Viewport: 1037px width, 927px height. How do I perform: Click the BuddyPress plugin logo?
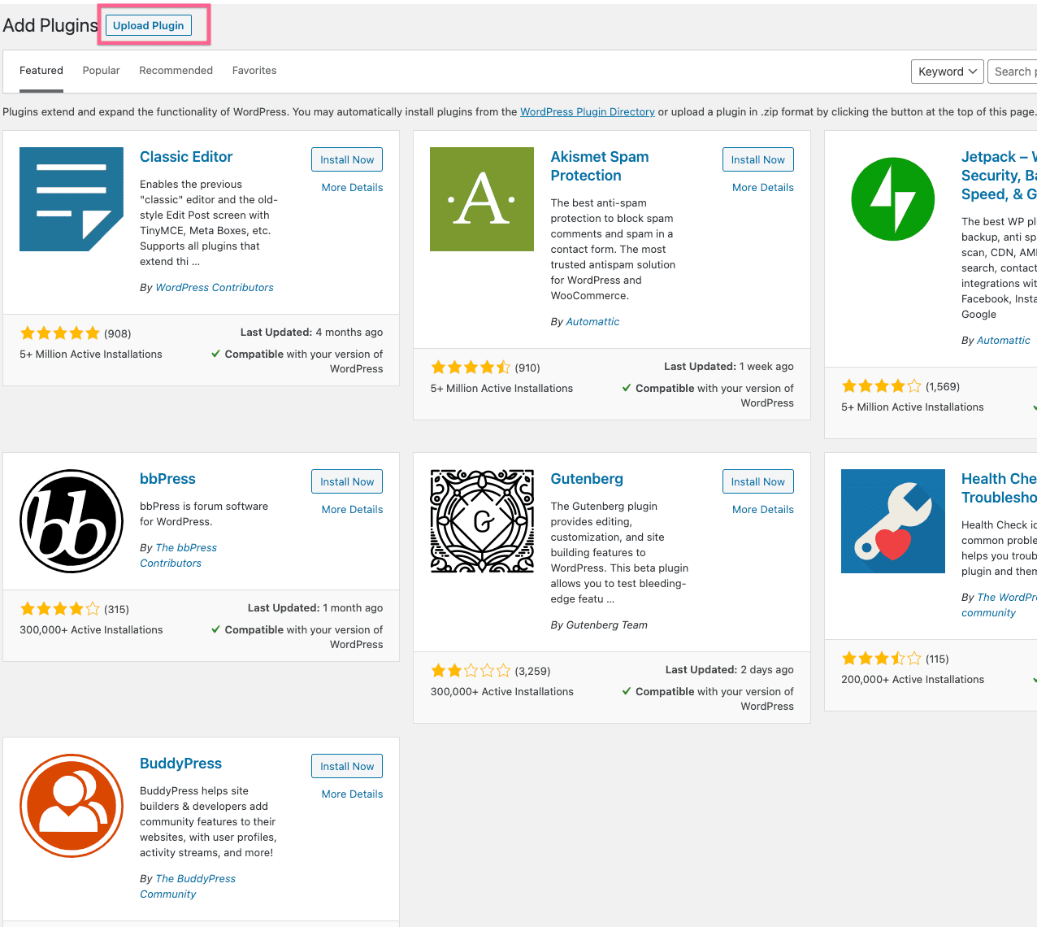pos(72,806)
